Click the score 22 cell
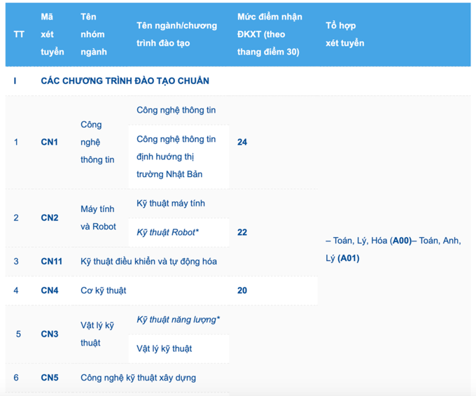 point(242,232)
